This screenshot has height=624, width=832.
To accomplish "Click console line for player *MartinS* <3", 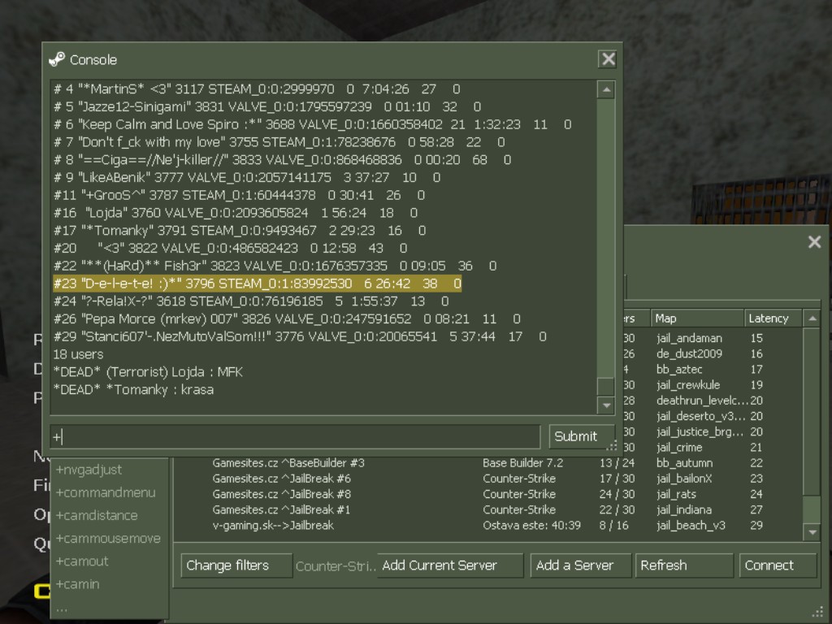I will point(257,89).
